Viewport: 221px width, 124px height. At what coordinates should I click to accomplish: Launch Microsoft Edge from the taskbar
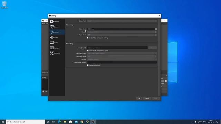[59, 122]
